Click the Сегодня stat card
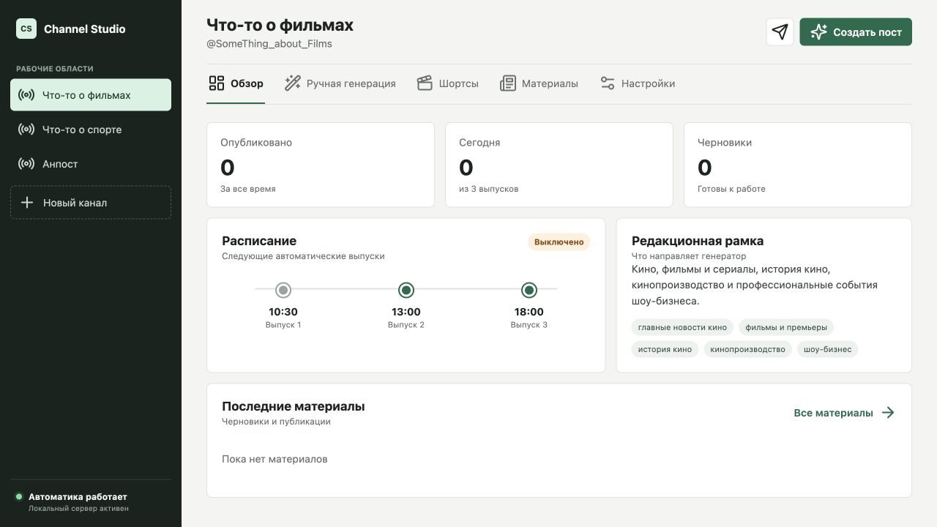Viewport: 937px width, 527px height. 559,165
